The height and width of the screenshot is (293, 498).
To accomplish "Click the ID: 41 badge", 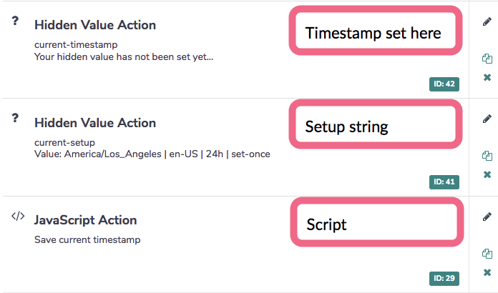I will click(444, 182).
